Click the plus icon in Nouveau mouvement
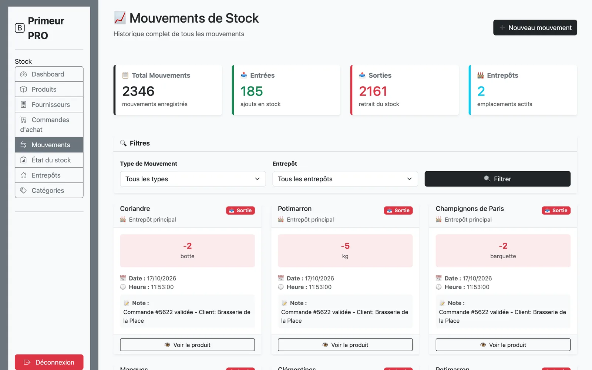592x370 pixels. [x=502, y=28]
